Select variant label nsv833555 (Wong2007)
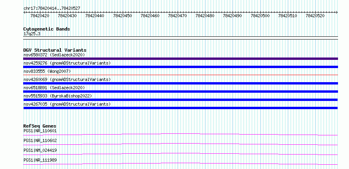This screenshot has width=349, height=169. (47, 71)
